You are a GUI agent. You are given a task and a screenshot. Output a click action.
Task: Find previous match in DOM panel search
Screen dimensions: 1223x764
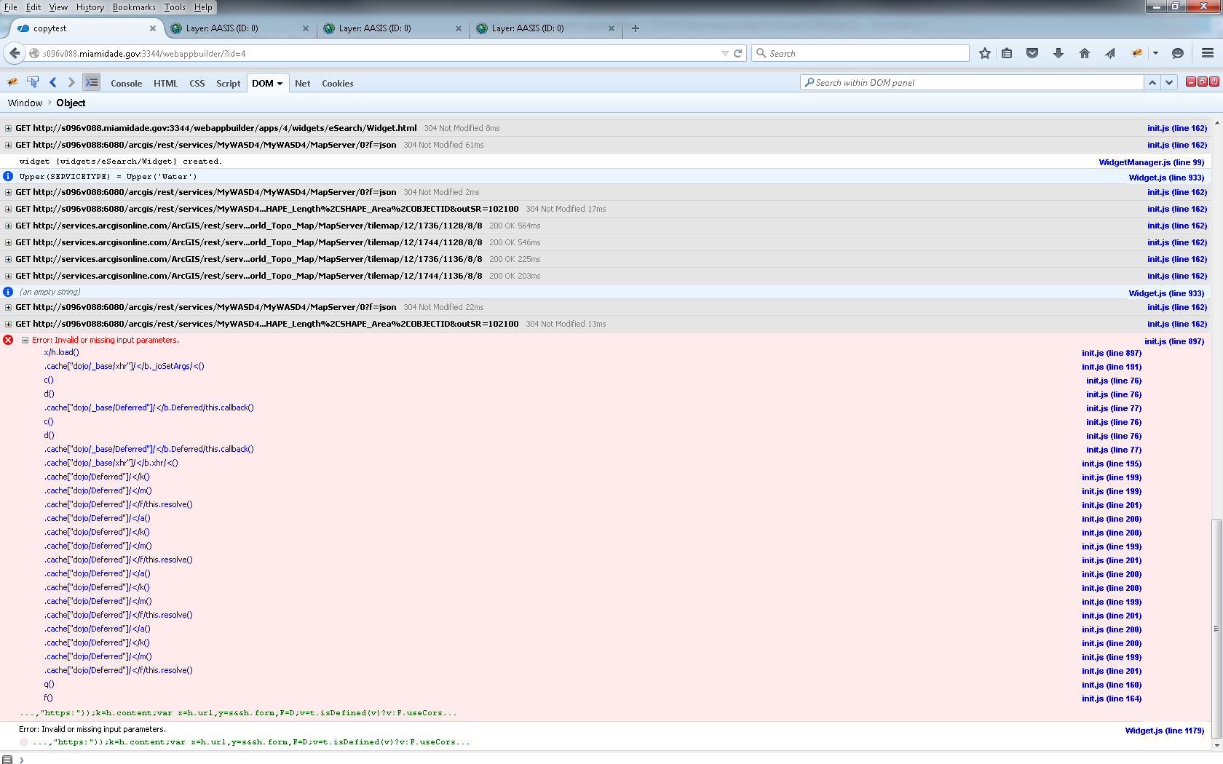pyautogui.click(x=1152, y=83)
